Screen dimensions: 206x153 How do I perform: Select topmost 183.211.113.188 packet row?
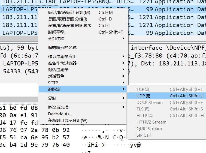[x=103, y=2]
